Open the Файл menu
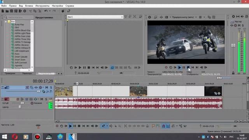 pyautogui.click(x=4, y=6)
